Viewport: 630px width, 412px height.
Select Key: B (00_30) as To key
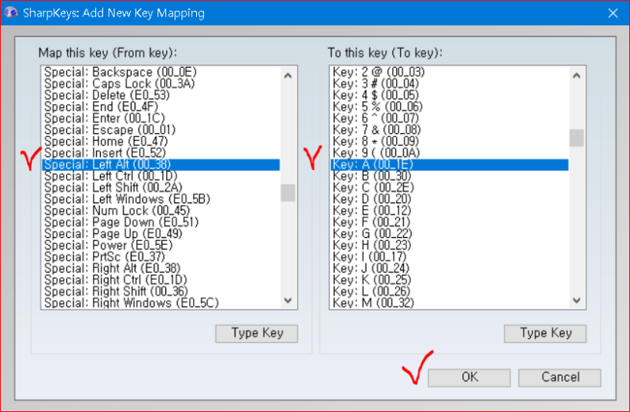point(449,176)
